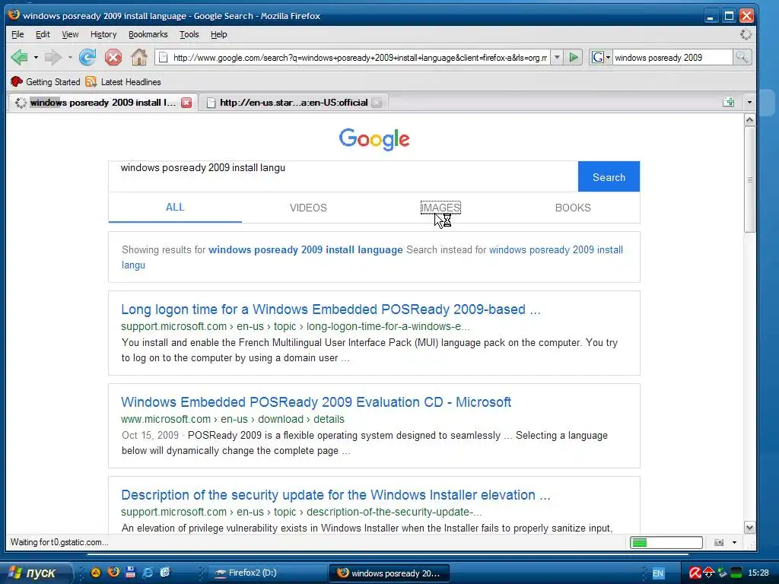Image resolution: width=779 pixels, height=584 pixels.
Task: Stop loading with the red Stop icon
Action: pyautogui.click(x=113, y=58)
